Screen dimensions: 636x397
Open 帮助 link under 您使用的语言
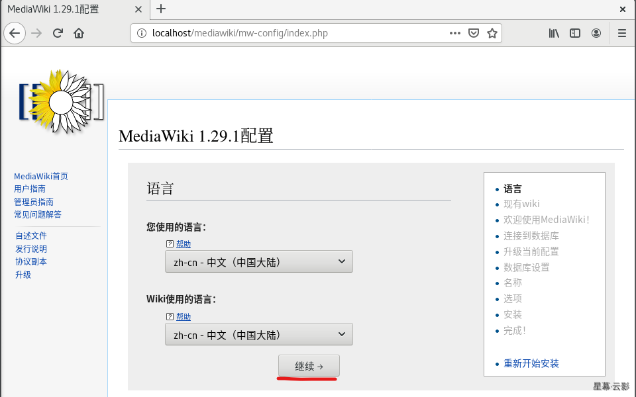(184, 244)
